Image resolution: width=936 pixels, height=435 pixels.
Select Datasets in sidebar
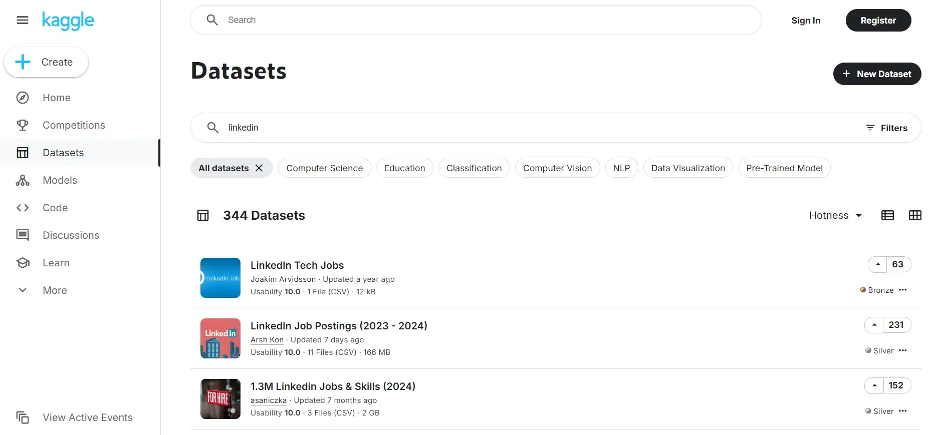pyautogui.click(x=80, y=153)
